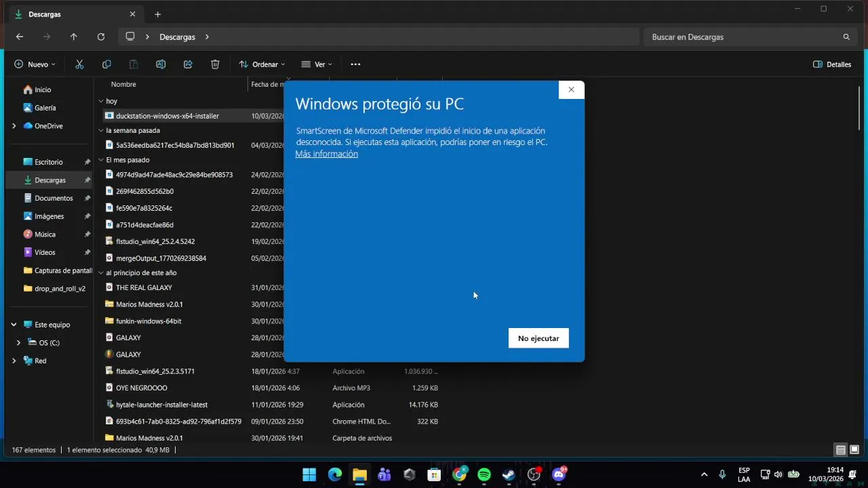
Task: Open Discord from taskbar
Action: tap(559, 474)
